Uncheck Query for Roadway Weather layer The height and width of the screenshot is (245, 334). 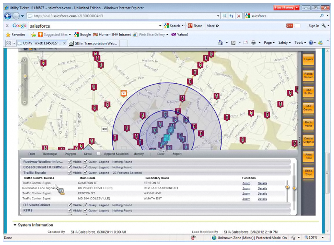85,161
